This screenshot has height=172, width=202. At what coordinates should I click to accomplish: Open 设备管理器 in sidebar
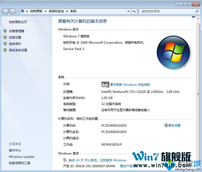(16, 31)
